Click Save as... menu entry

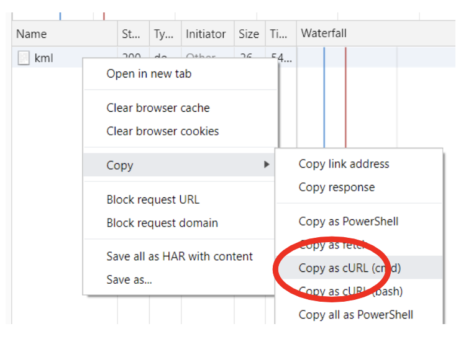pyautogui.click(x=129, y=279)
